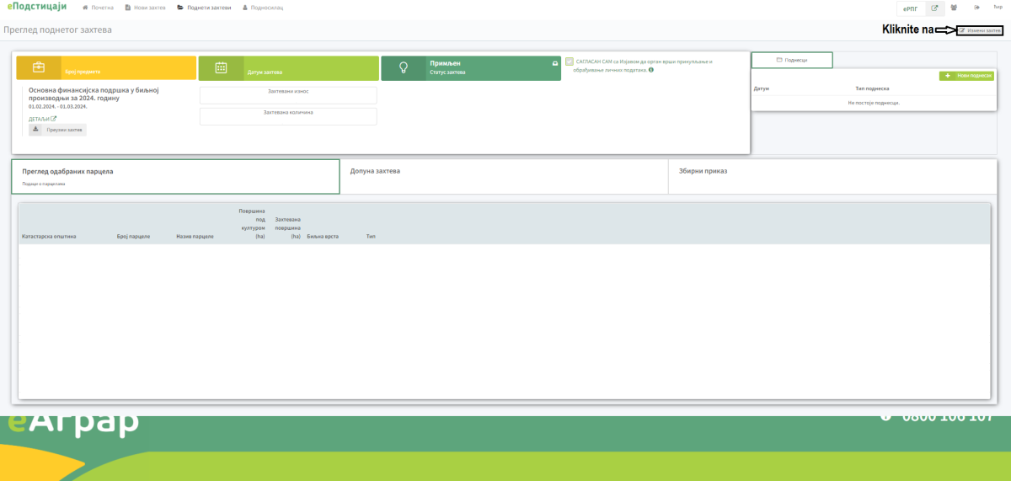Viewport: 1011px width, 481px height.
Task: Select the Поднесци tab
Action: [792, 60]
